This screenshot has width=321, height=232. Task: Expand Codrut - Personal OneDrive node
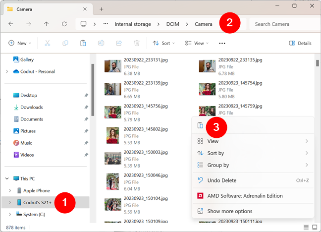(7, 71)
